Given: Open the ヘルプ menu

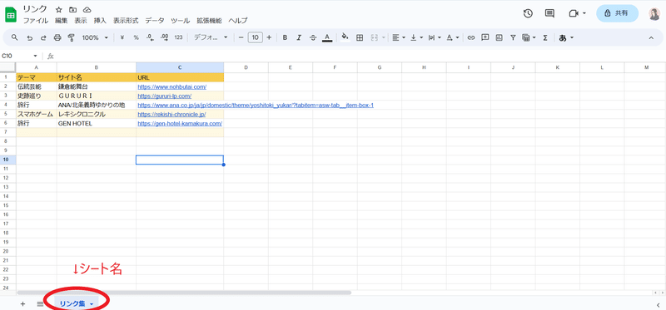Looking at the screenshot, I should point(238,20).
